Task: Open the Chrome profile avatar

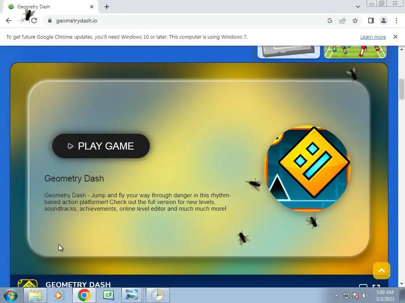Action: 384,21
